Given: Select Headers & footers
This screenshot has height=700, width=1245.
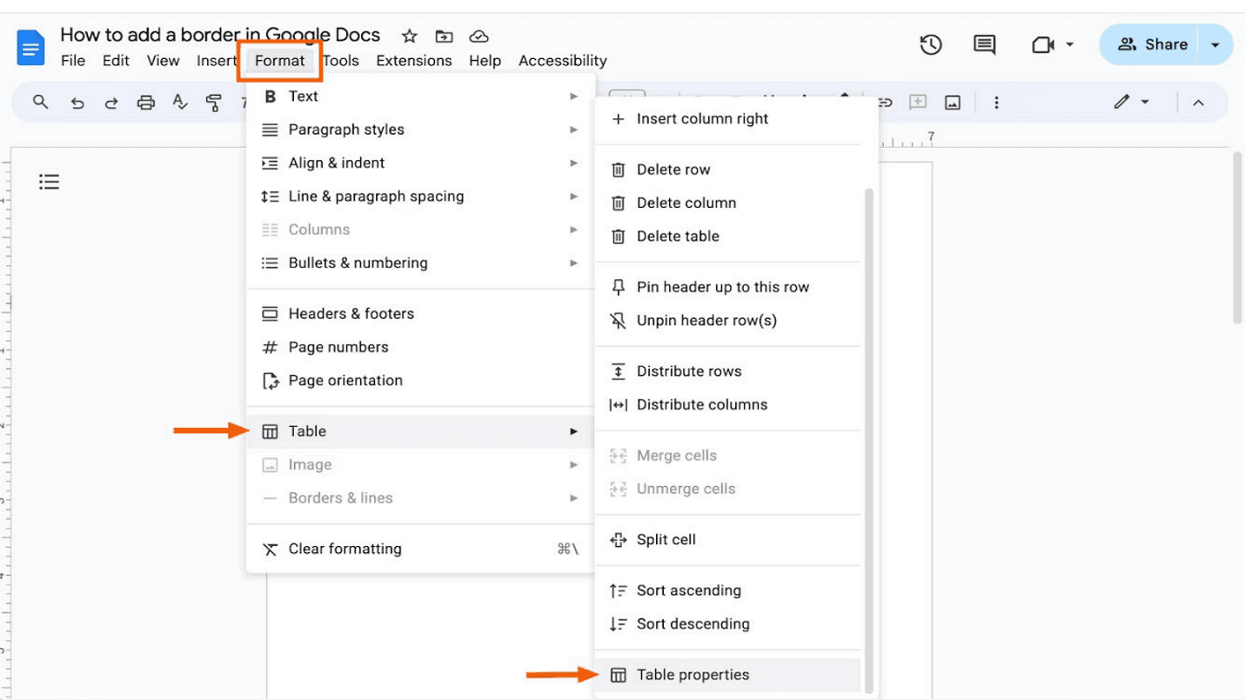Looking at the screenshot, I should pyautogui.click(x=421, y=314).
